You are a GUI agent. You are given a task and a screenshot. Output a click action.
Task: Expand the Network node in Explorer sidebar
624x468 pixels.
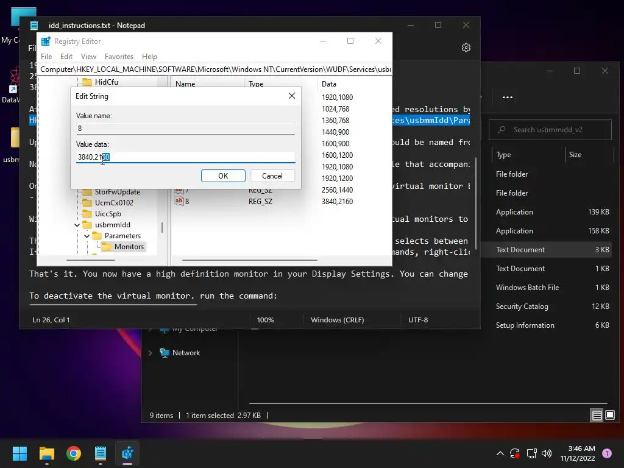click(x=150, y=353)
